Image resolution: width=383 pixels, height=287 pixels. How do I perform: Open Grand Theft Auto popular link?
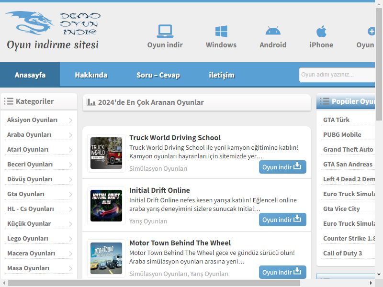[x=348, y=149]
